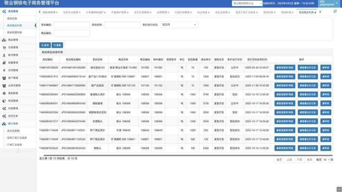Click the gears icon for 内容管理
This screenshot has height=192, width=342.
click(4, 108)
